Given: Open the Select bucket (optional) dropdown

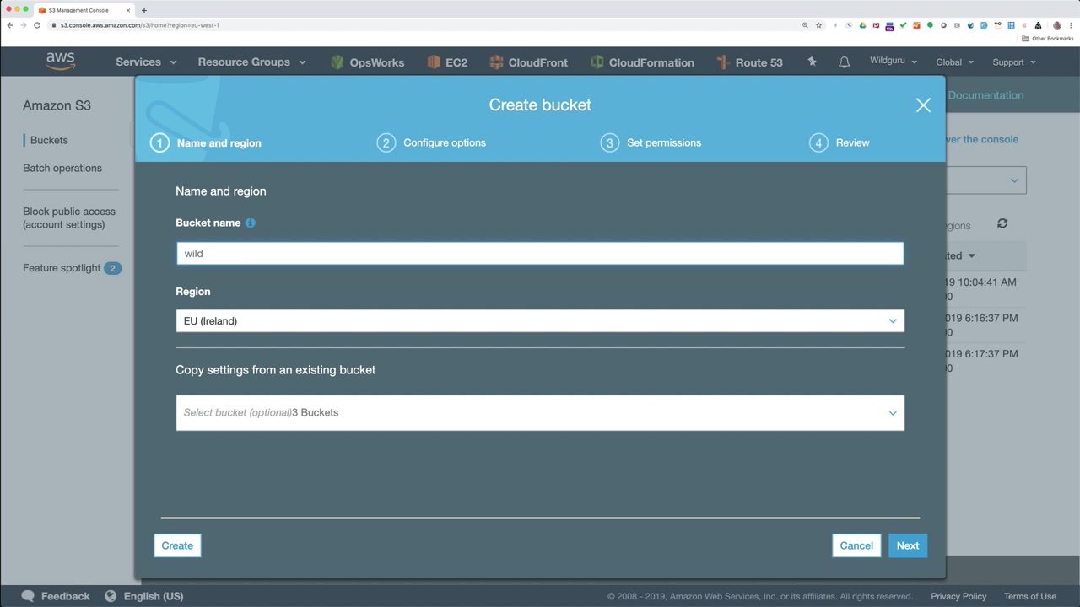Looking at the screenshot, I should [x=540, y=413].
